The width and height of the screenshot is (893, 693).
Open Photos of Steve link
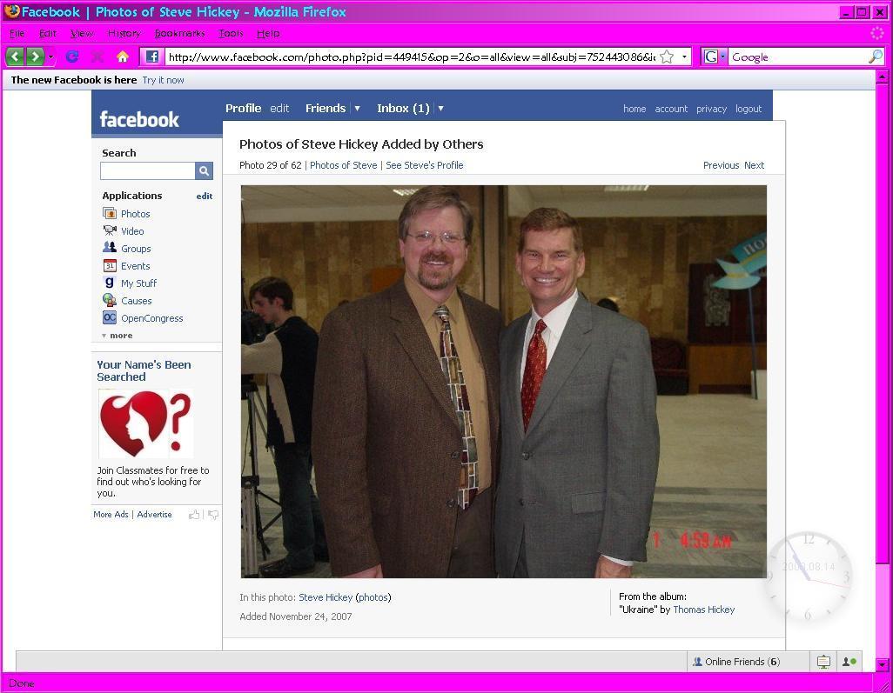tap(344, 165)
